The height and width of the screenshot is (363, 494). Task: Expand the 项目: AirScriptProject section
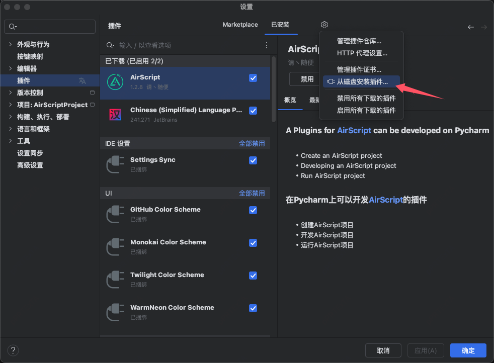pyautogui.click(x=11, y=105)
